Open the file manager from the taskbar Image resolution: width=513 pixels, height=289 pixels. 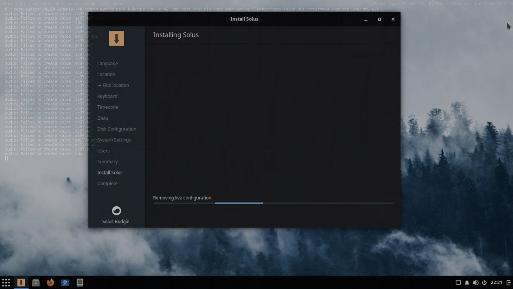[36, 283]
